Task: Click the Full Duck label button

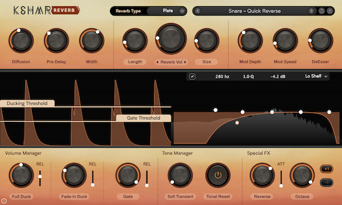Action: click(x=22, y=196)
